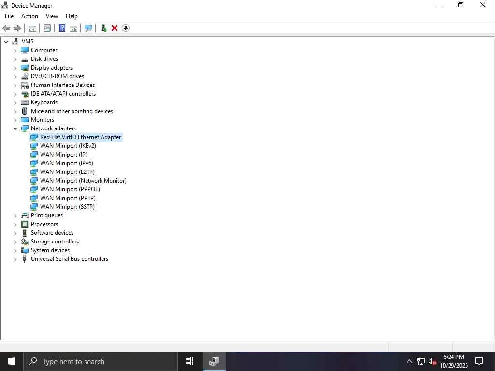The image size is (495, 371).
Task: Expand the Keyboards category
Action: coord(15,102)
